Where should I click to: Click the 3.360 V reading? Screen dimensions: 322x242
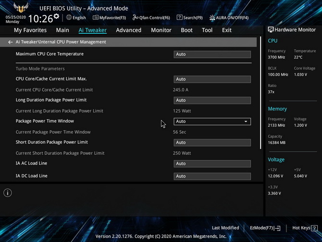(274, 193)
